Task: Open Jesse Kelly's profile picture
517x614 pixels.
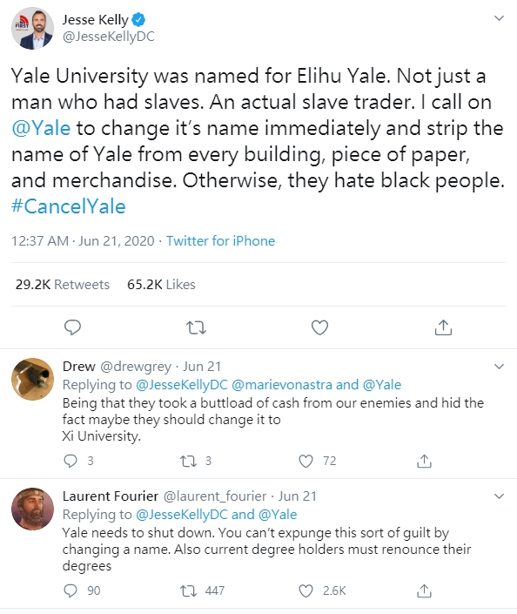Action: [x=32, y=28]
